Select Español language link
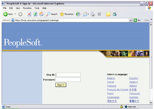 coord(134,78)
